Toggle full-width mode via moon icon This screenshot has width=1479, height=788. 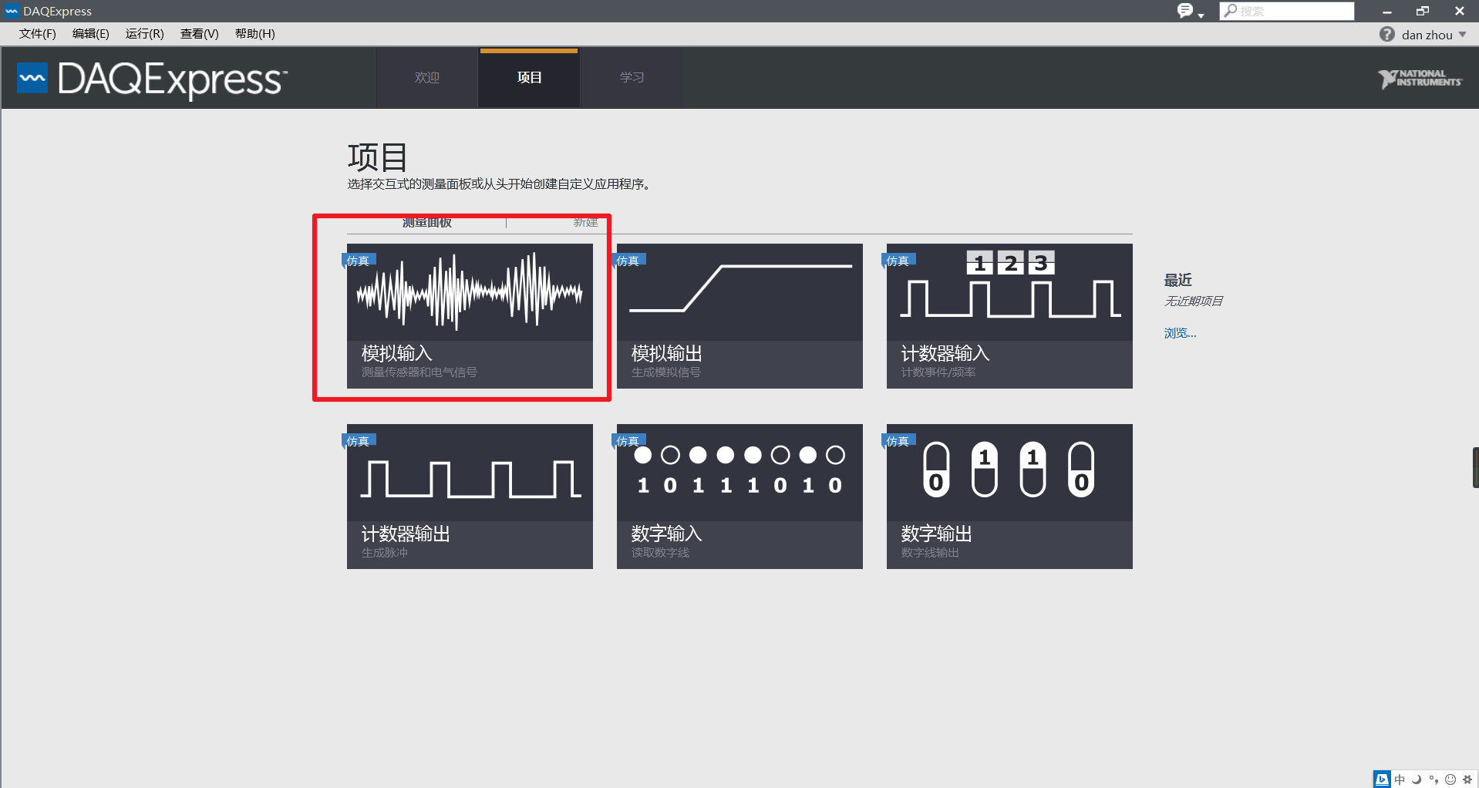(x=1417, y=780)
